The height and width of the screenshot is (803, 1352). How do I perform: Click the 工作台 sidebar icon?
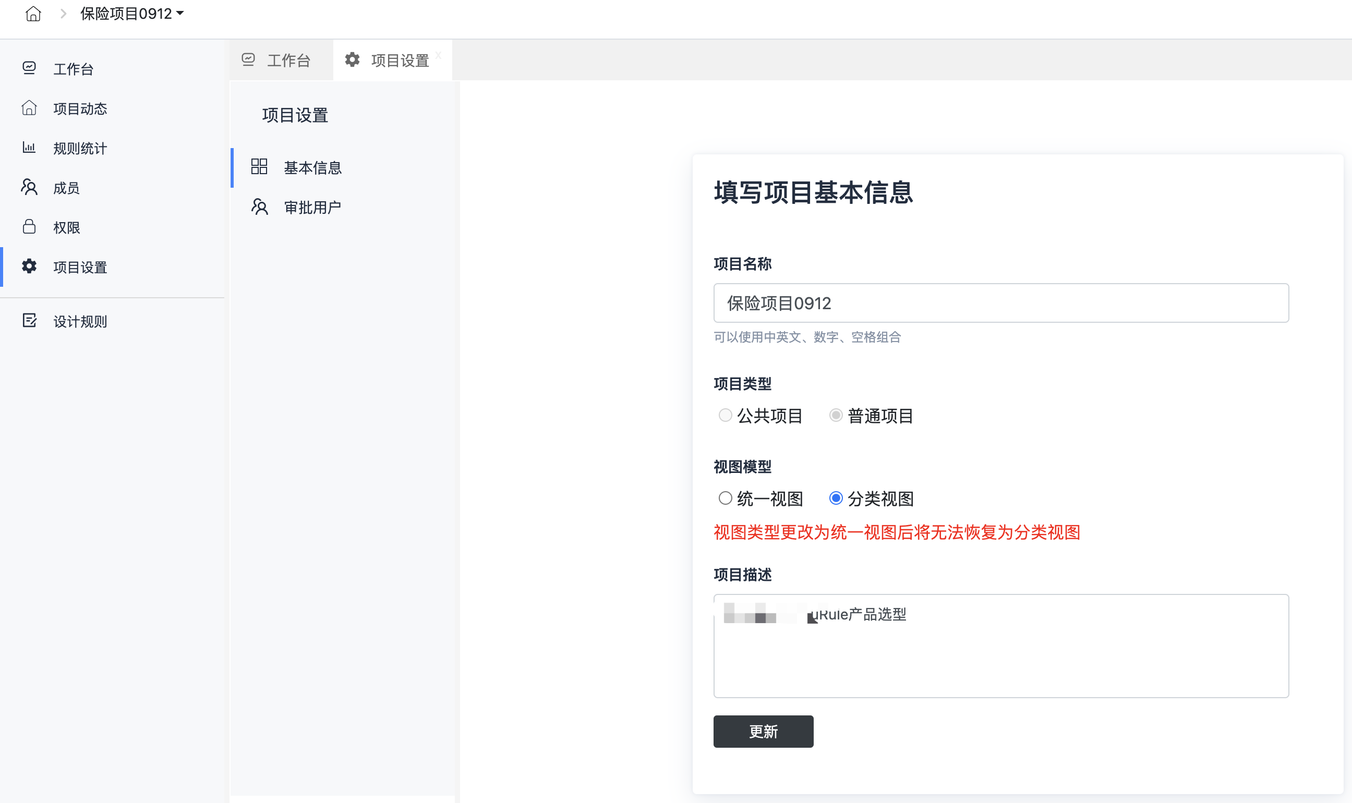tap(29, 68)
